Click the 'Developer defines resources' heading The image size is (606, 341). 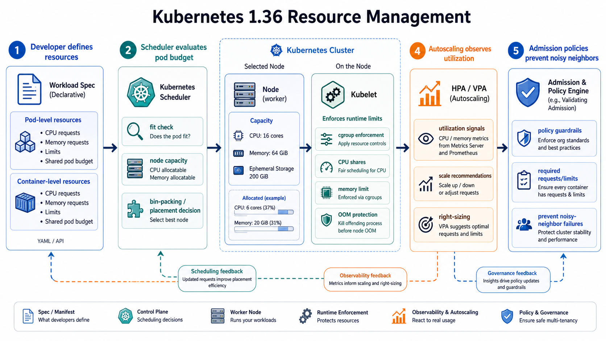pyautogui.click(x=62, y=52)
